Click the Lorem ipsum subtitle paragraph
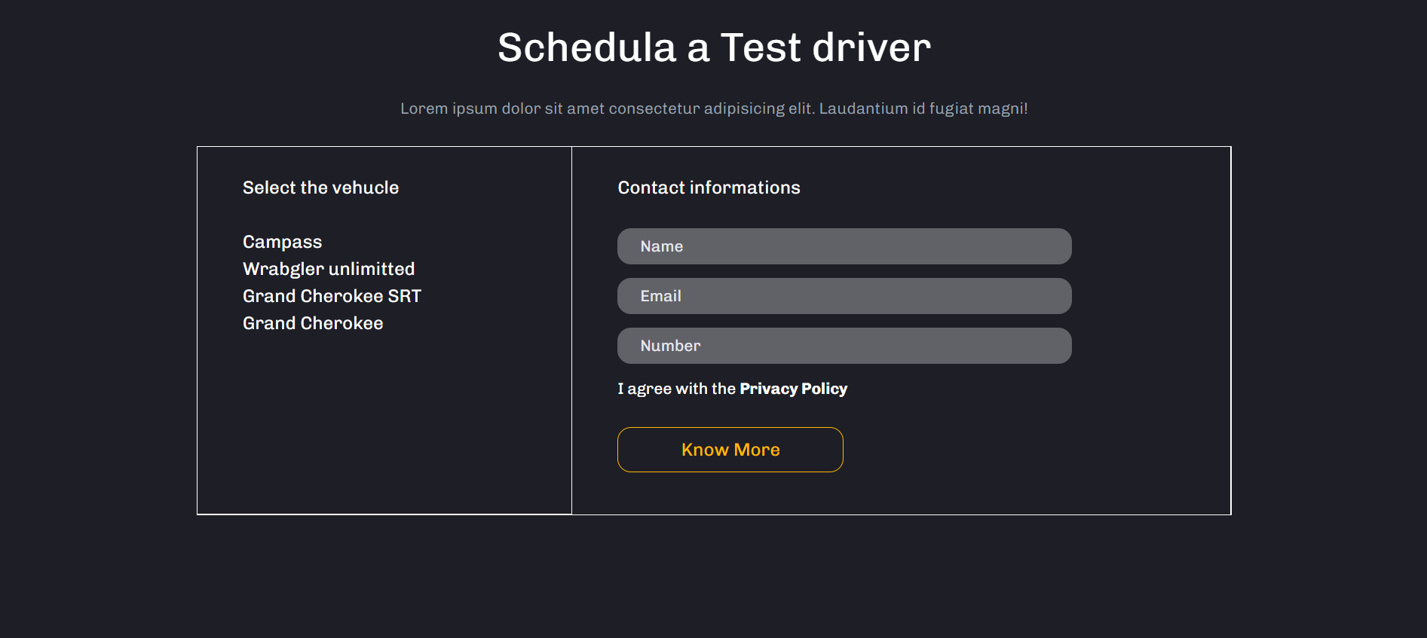Screen dimensions: 1427x638 click(713, 108)
